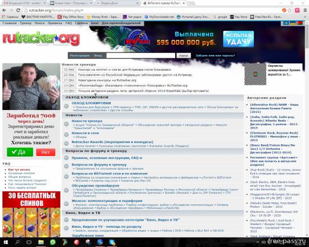The height and width of the screenshot is (247, 309).
Task: Open Task View on the taskbar
Action: 29,242
